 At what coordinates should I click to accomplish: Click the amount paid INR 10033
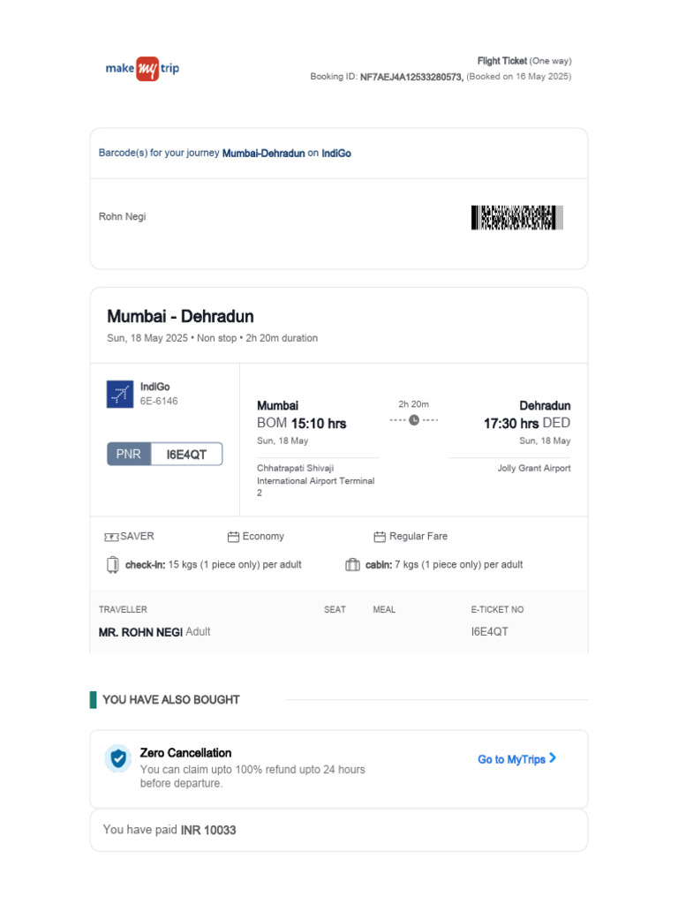[x=208, y=830]
